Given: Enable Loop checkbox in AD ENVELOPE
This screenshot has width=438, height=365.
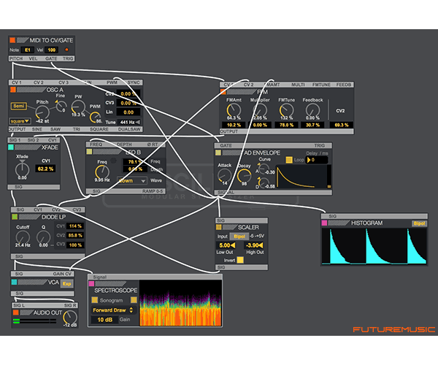Looking at the screenshot, I should click(289, 160).
